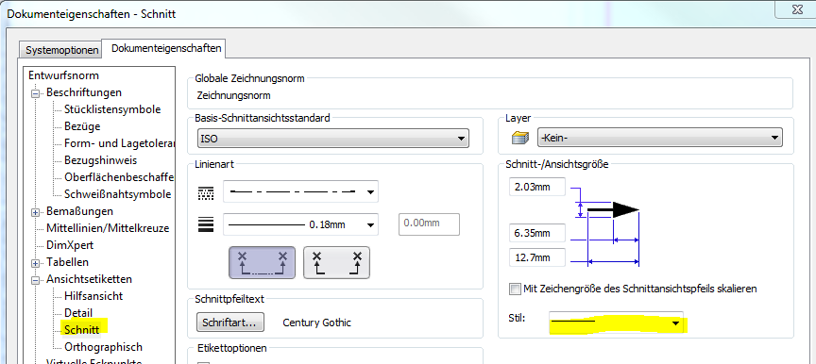Image resolution: width=816 pixels, height=364 pixels.
Task: Select Hilfsansicht in the tree
Action: (x=93, y=296)
